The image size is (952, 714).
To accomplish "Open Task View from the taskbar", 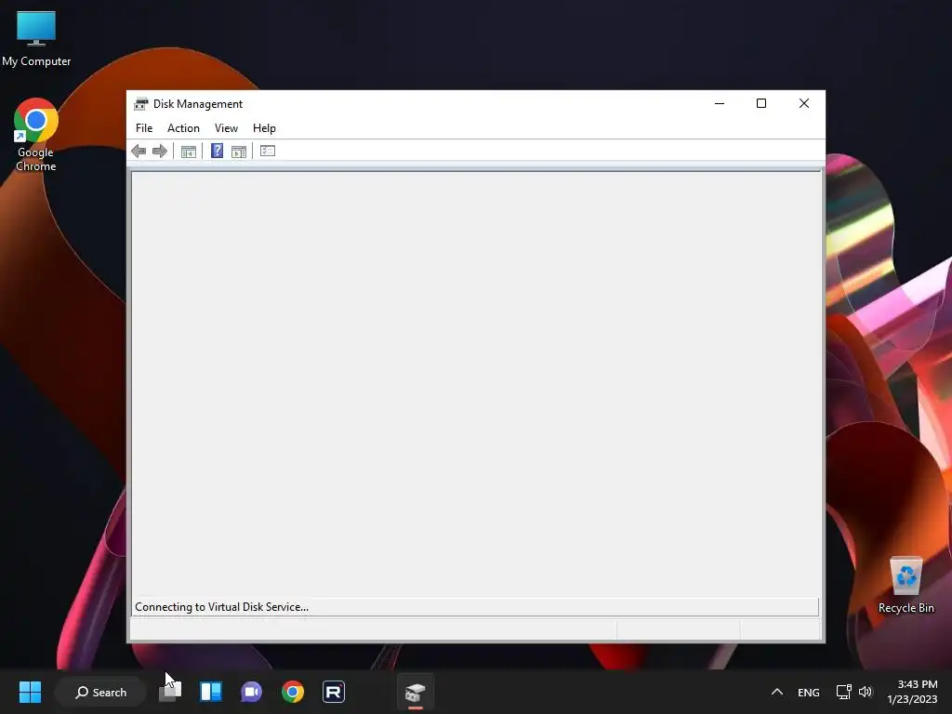I will click(170, 692).
